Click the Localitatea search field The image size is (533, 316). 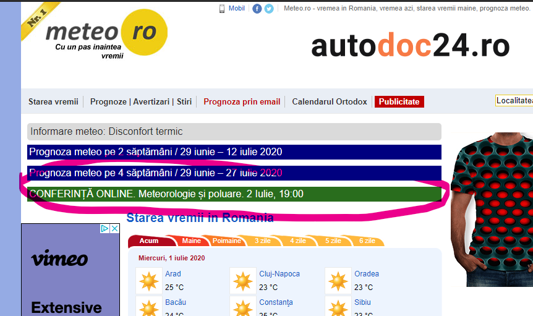[x=514, y=101]
